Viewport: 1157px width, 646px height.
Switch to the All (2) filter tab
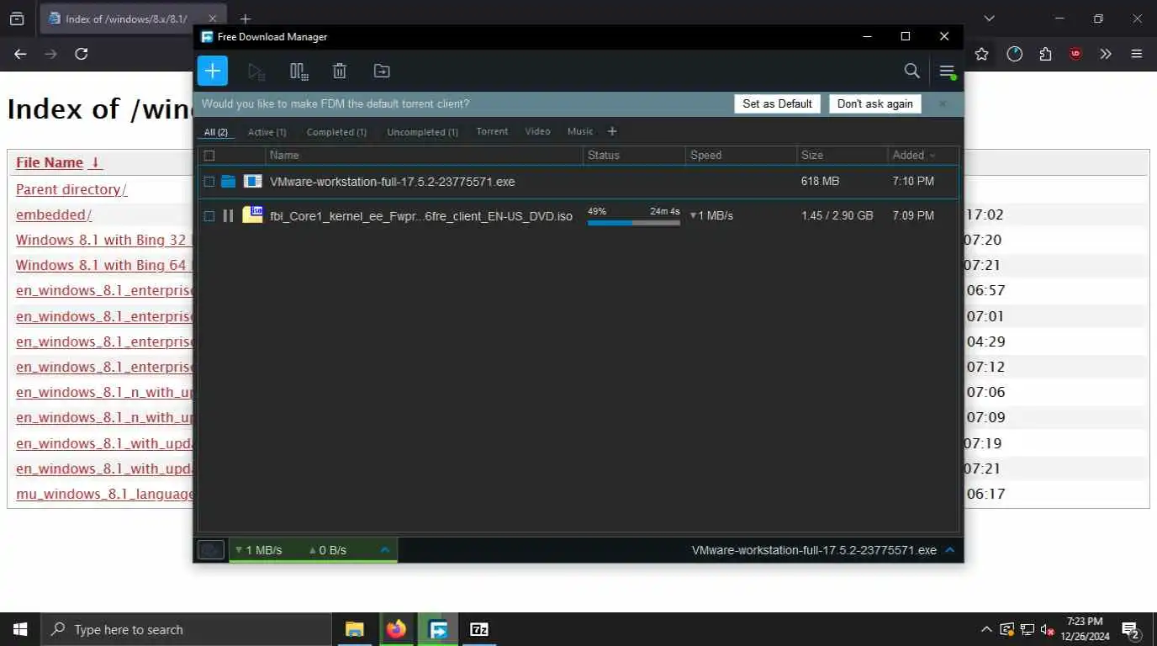(216, 132)
